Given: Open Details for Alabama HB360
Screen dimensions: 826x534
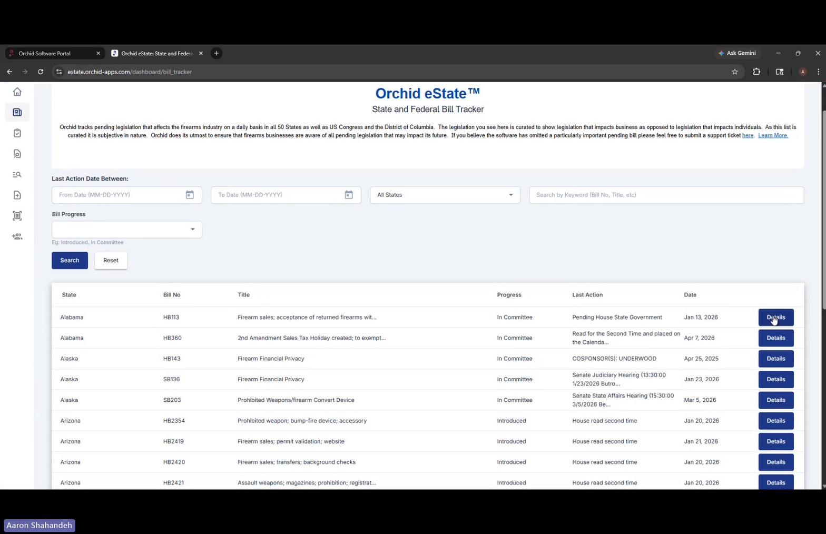Looking at the screenshot, I should click(776, 338).
